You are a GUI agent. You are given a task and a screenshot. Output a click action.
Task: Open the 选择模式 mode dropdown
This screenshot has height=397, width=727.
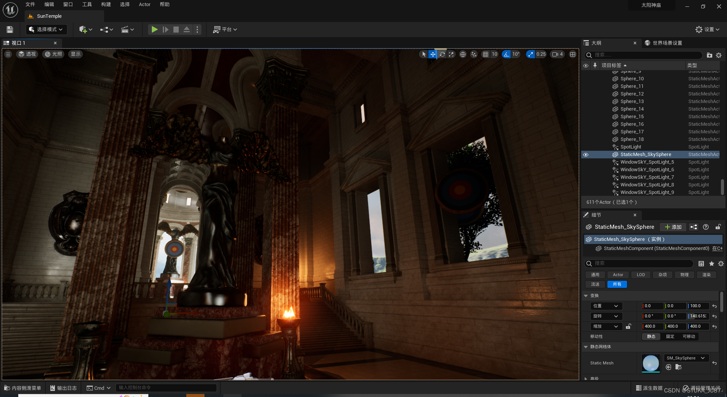(x=46, y=30)
